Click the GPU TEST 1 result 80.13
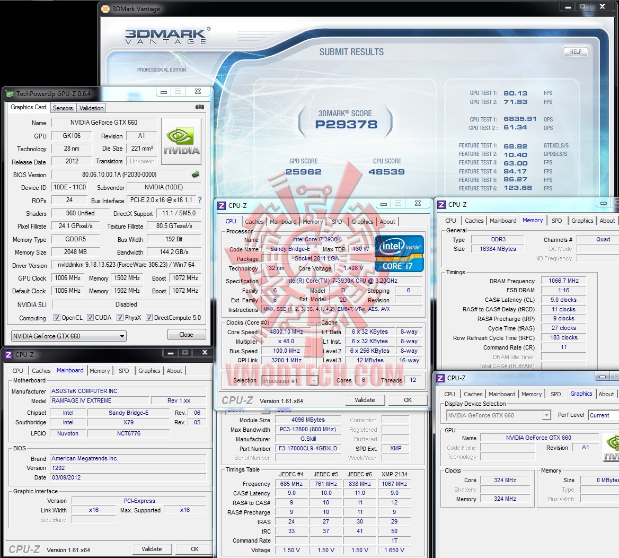This screenshot has height=558, width=619. point(515,93)
